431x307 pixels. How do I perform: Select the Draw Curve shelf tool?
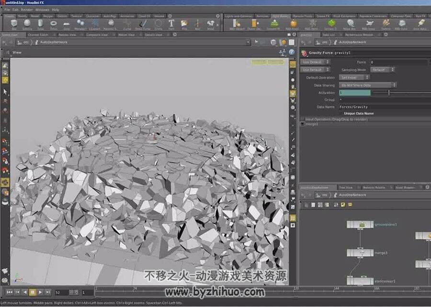tap(143, 24)
